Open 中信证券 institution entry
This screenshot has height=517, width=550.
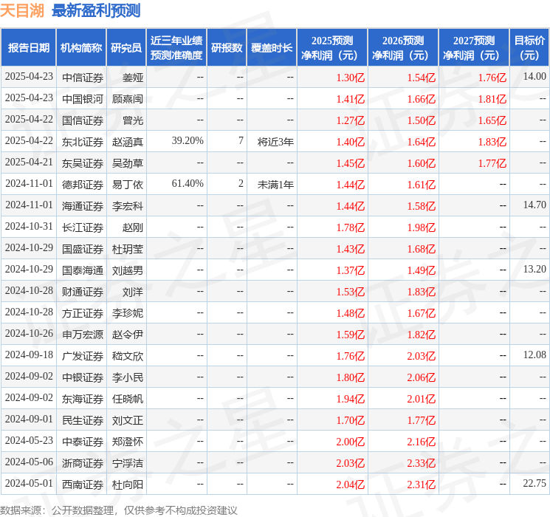tap(83, 77)
